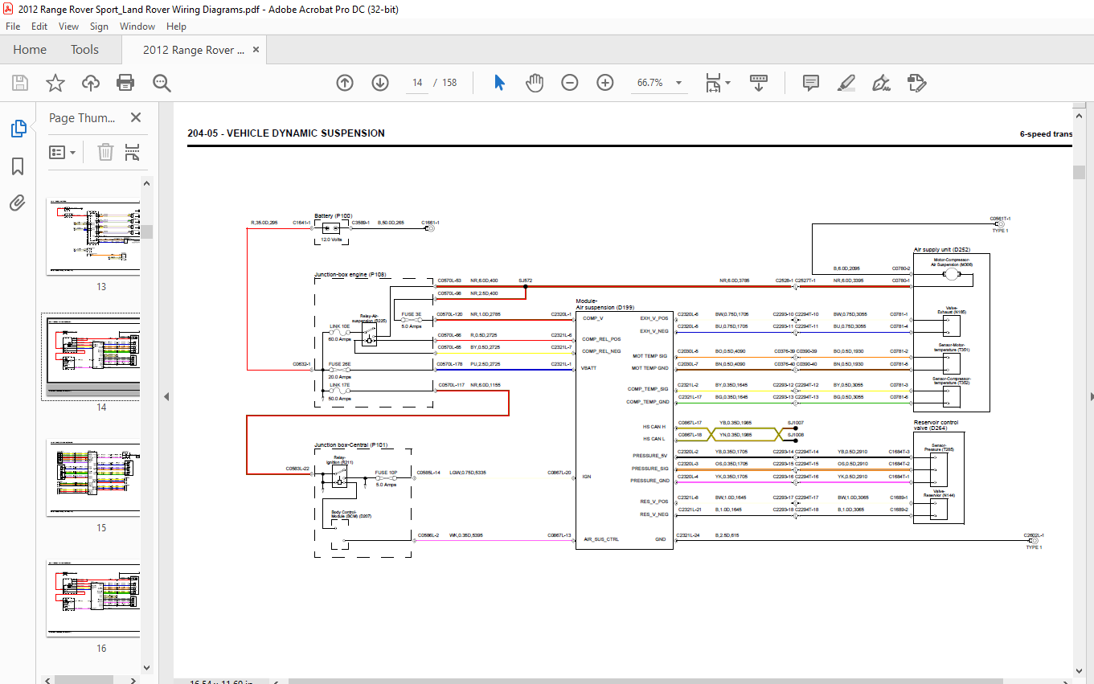Viewport: 1094px width, 684px height.
Task: Add a comment note
Action: [811, 83]
